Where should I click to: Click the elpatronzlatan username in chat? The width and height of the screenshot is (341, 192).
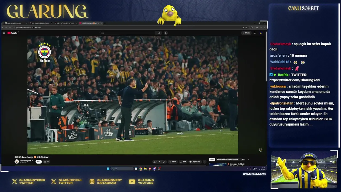[282, 103]
